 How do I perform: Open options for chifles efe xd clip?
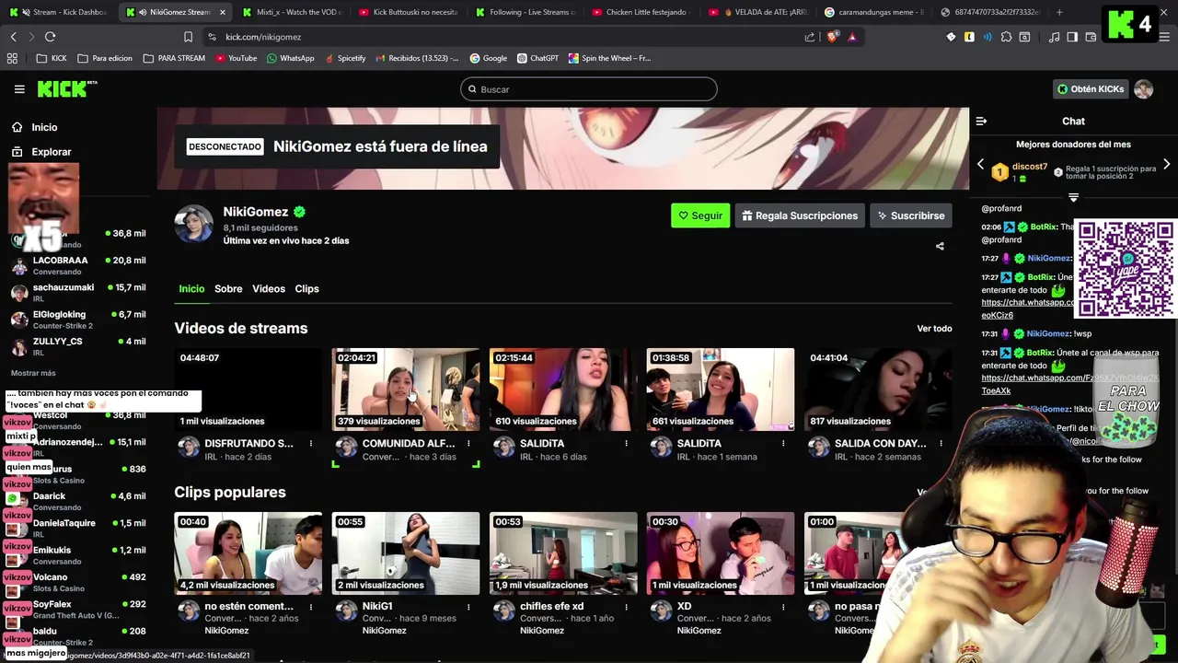coord(626,608)
